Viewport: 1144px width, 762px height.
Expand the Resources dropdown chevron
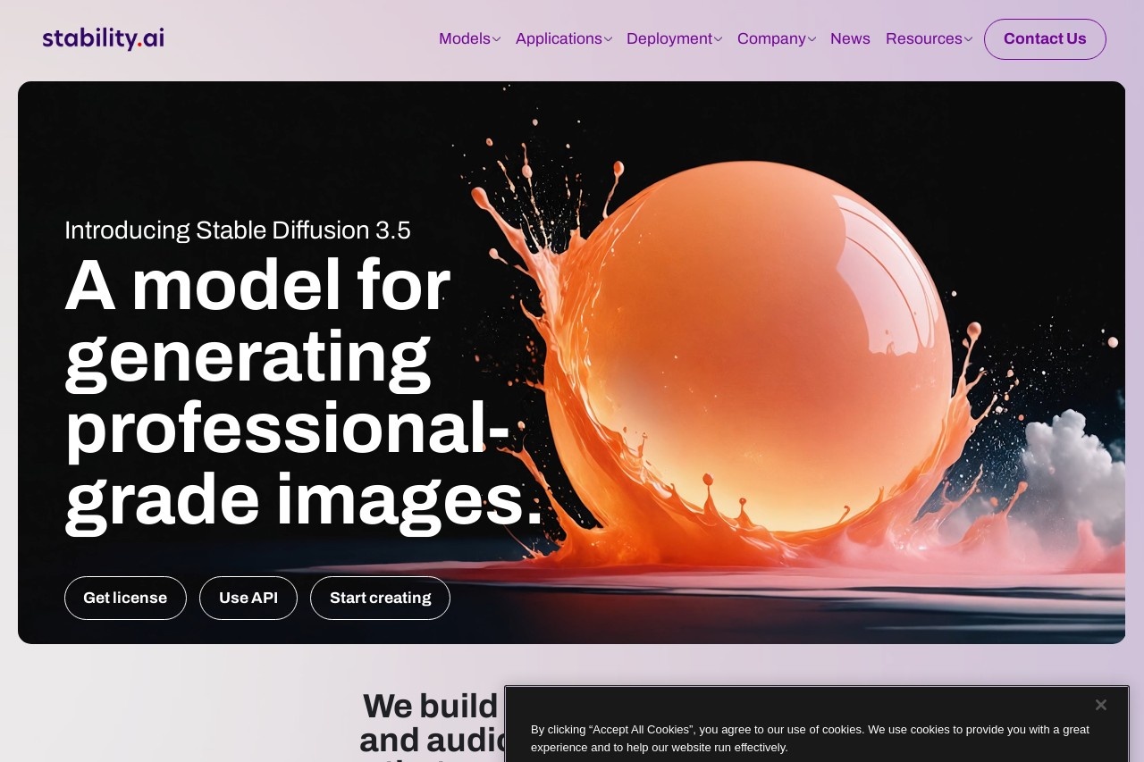(x=968, y=39)
